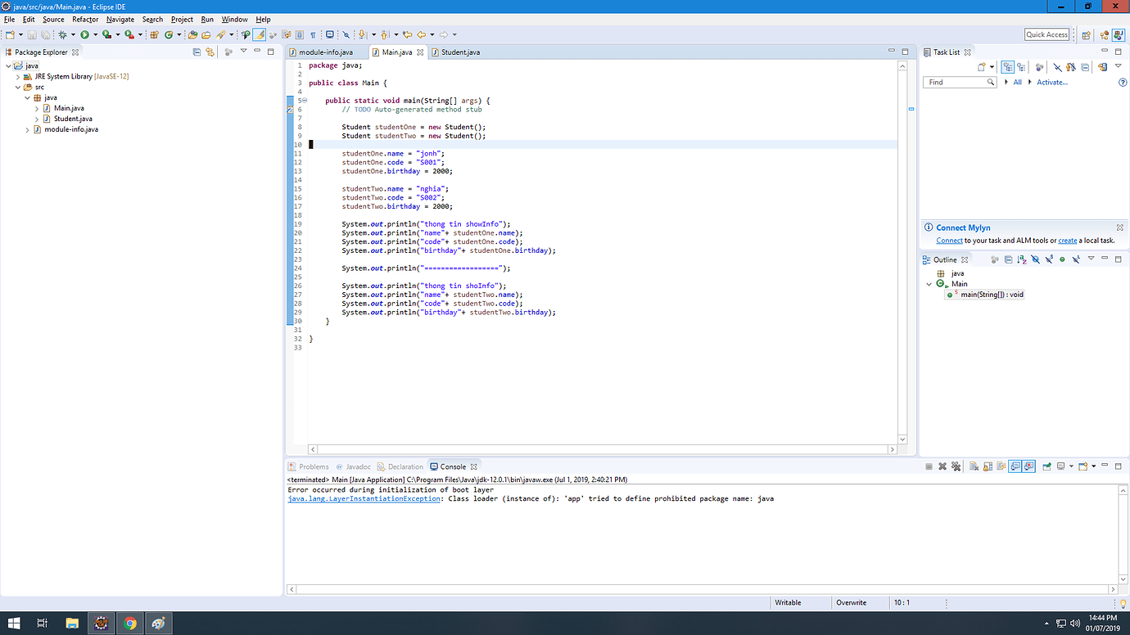Click the Connect link in Connect Mylyn panel
This screenshot has width=1130, height=635.
949,240
